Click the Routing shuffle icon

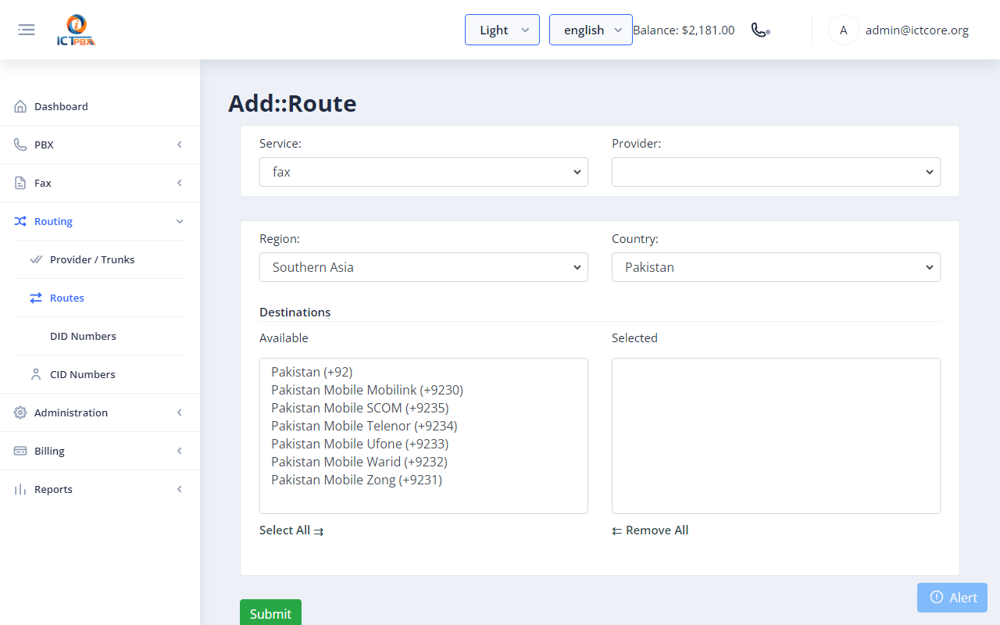(20, 221)
